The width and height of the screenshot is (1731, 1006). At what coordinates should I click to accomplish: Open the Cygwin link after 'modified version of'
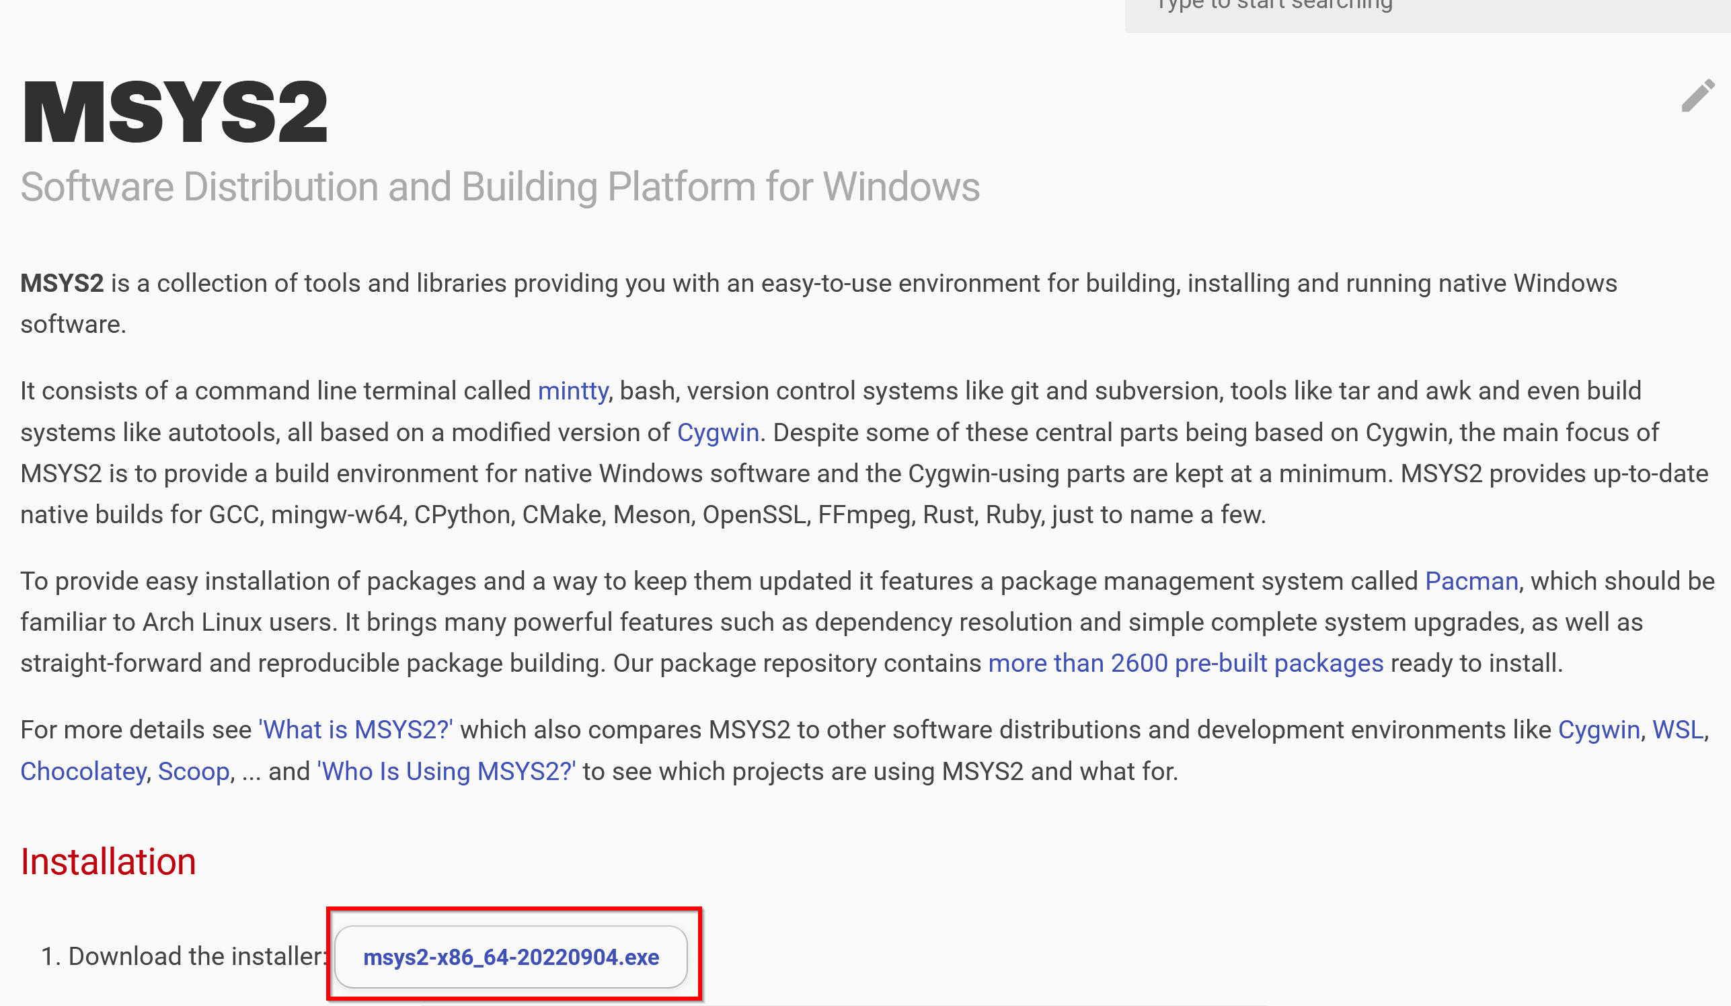coord(718,432)
